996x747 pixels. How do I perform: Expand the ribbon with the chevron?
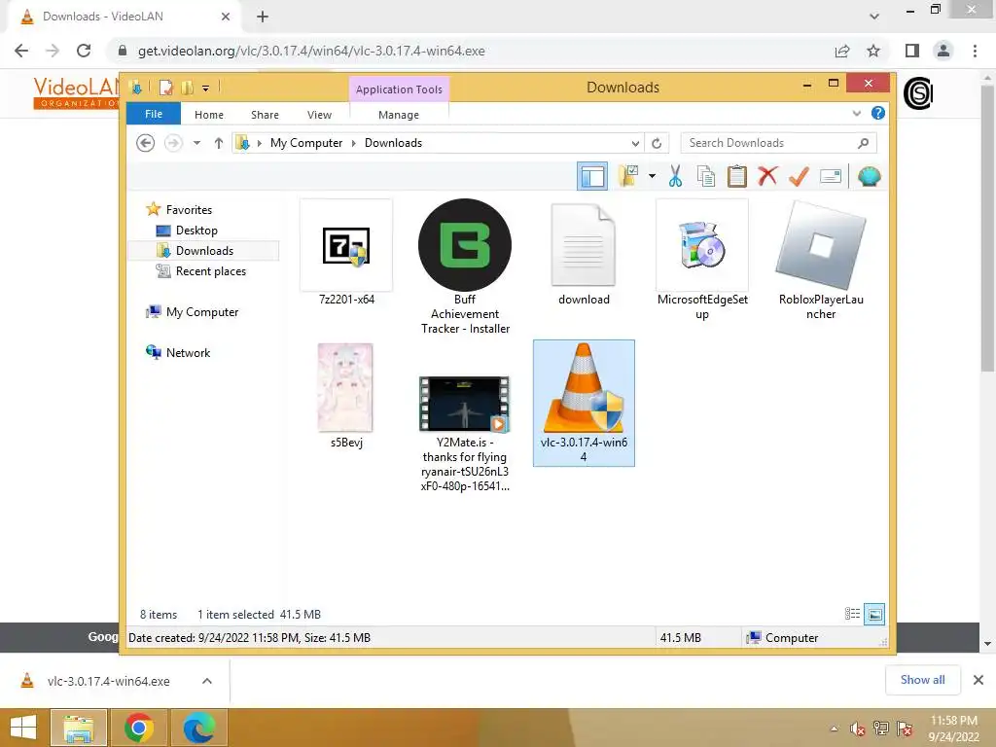(x=856, y=113)
